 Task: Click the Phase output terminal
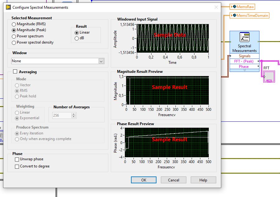click(x=245, y=66)
